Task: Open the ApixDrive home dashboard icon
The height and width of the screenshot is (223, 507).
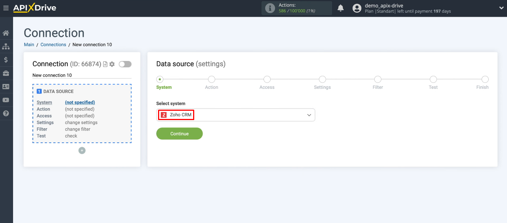Action: coord(6,33)
